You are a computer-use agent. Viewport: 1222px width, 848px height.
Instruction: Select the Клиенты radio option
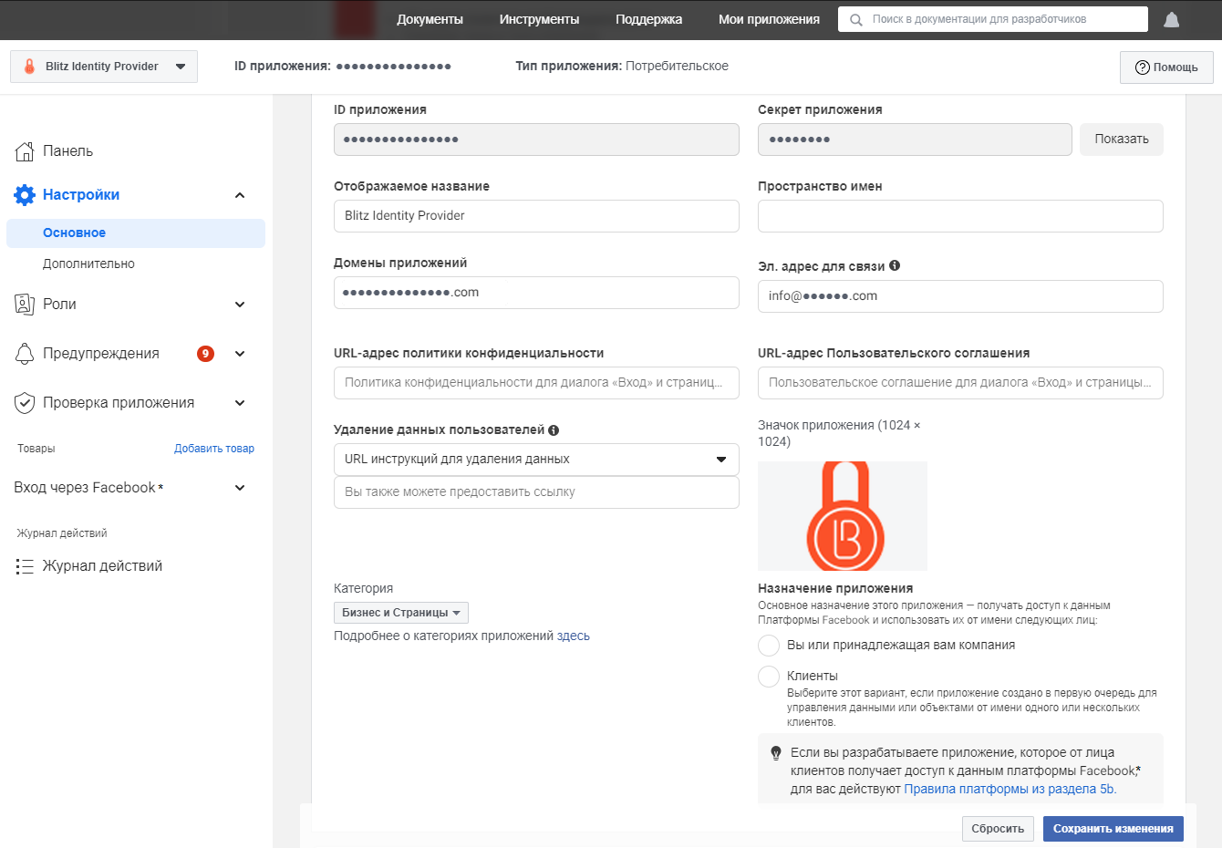click(769, 677)
